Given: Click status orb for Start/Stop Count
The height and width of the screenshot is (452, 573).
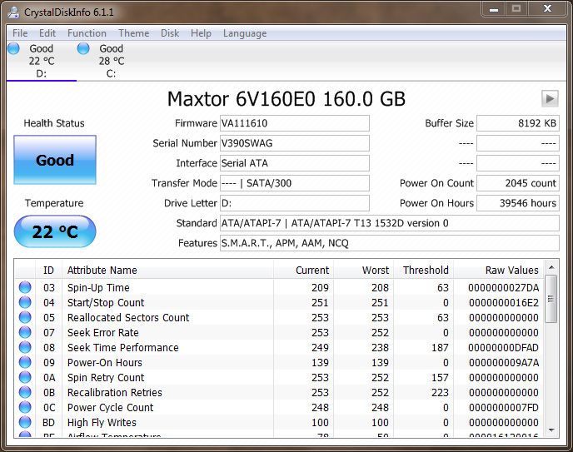Looking at the screenshot, I should point(25,302).
